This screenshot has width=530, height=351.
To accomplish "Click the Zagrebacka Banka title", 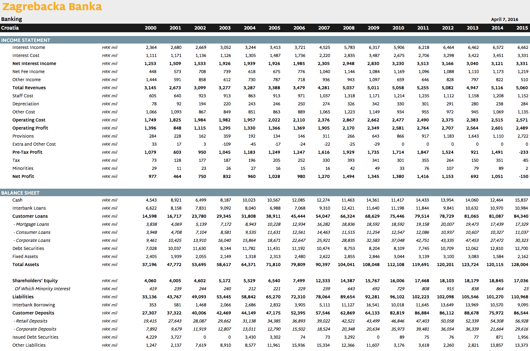I will [x=52, y=7].
